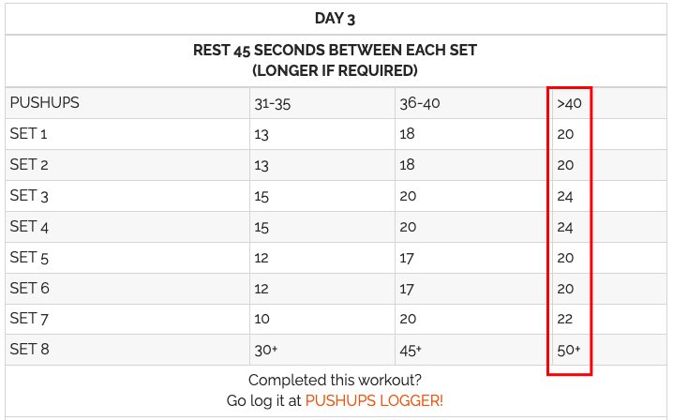Click the 50+ cell in SET 8
This screenshot has width=673, height=420.
(568, 350)
